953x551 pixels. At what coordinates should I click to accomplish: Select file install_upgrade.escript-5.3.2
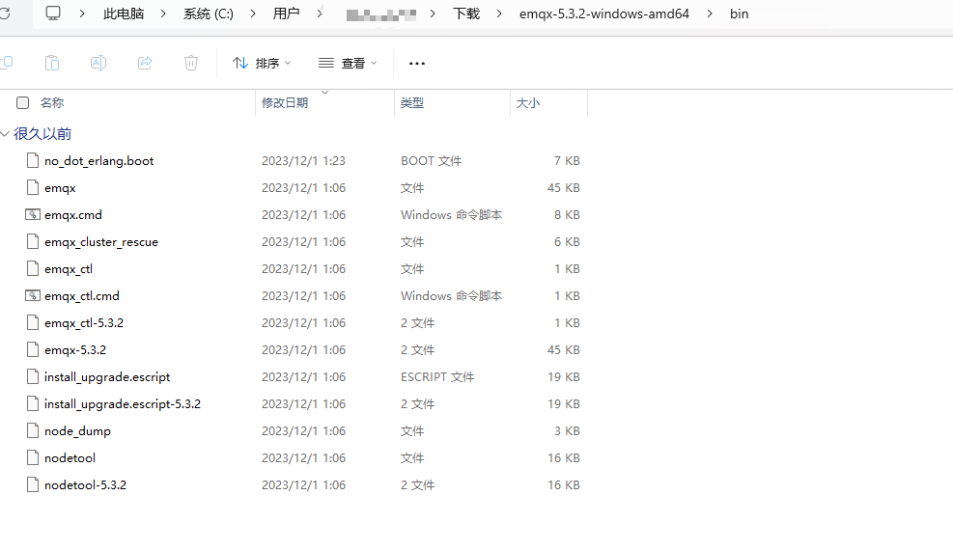(x=123, y=404)
